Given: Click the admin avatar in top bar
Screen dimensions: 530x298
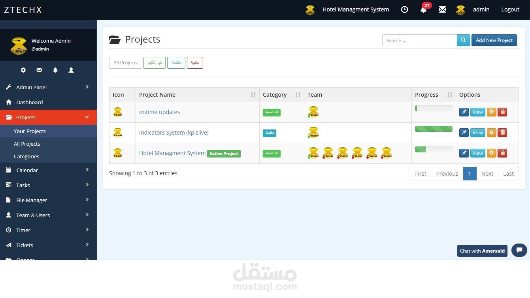Looking at the screenshot, I should (460, 10).
